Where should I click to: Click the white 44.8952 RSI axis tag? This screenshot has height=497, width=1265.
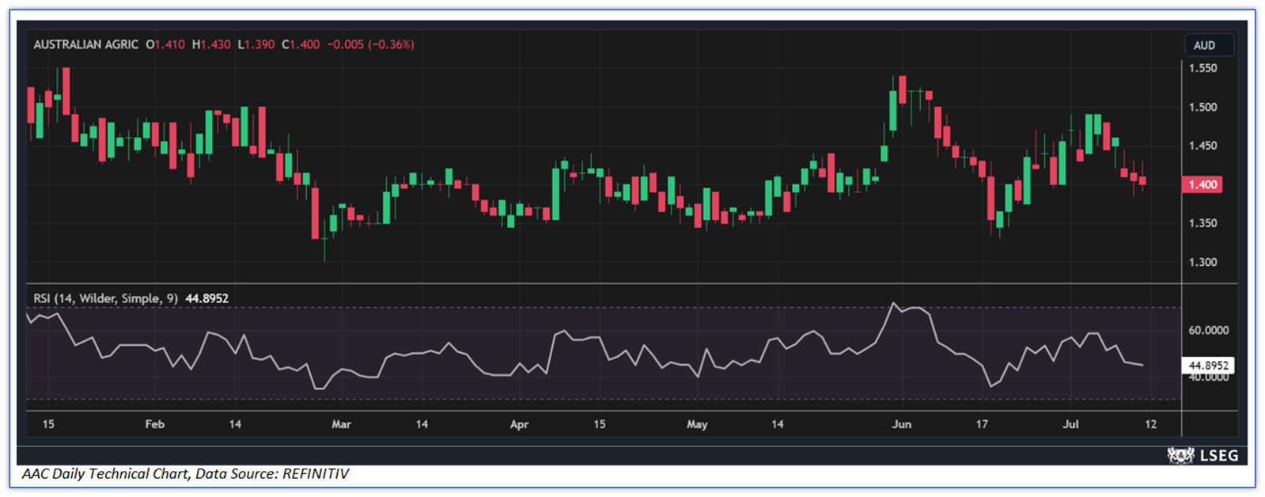point(1208,366)
